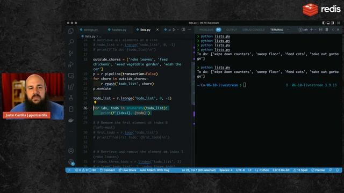Run the Python file with play button
The height and width of the screenshot is (193, 344).
point(174,29)
